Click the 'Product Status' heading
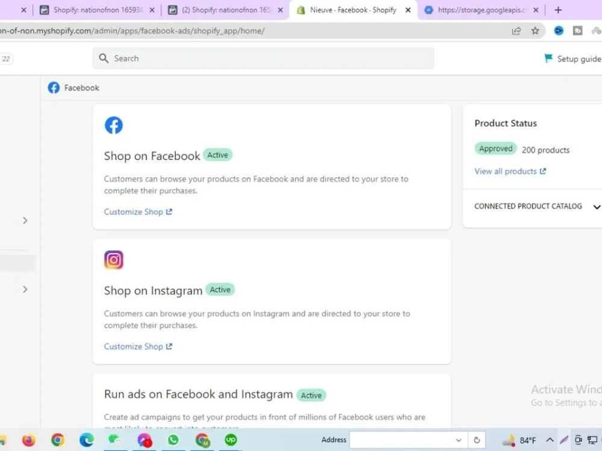The image size is (602, 451). (x=506, y=123)
